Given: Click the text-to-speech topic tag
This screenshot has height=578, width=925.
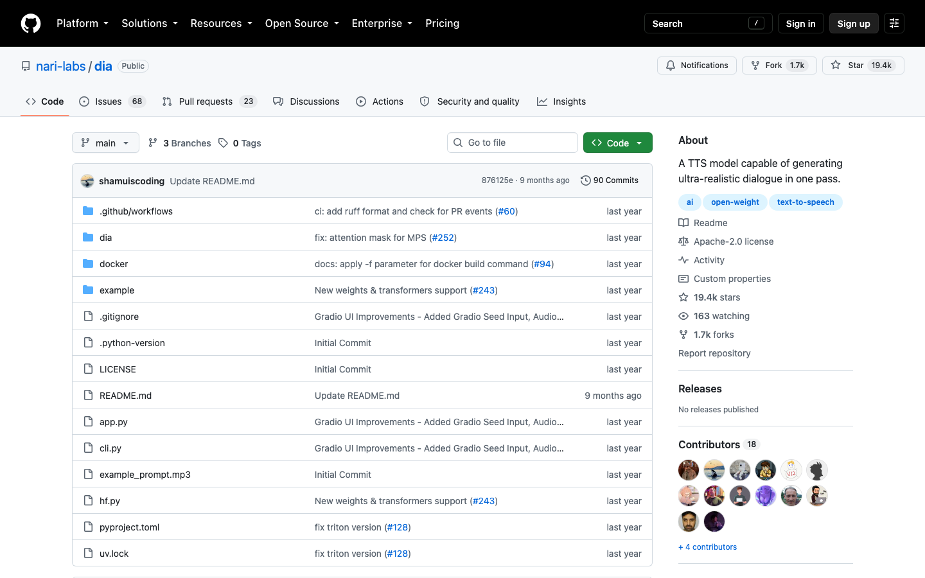Looking at the screenshot, I should point(806,202).
